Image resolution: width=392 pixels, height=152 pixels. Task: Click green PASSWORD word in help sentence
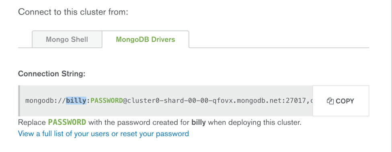coord(67,122)
